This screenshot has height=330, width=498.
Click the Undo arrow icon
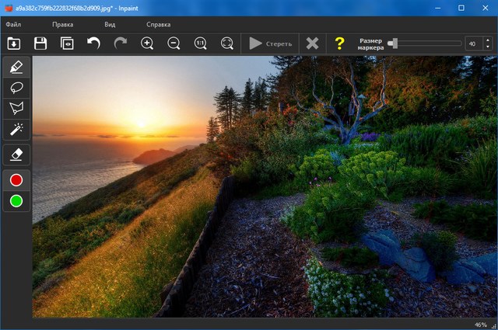(x=93, y=43)
